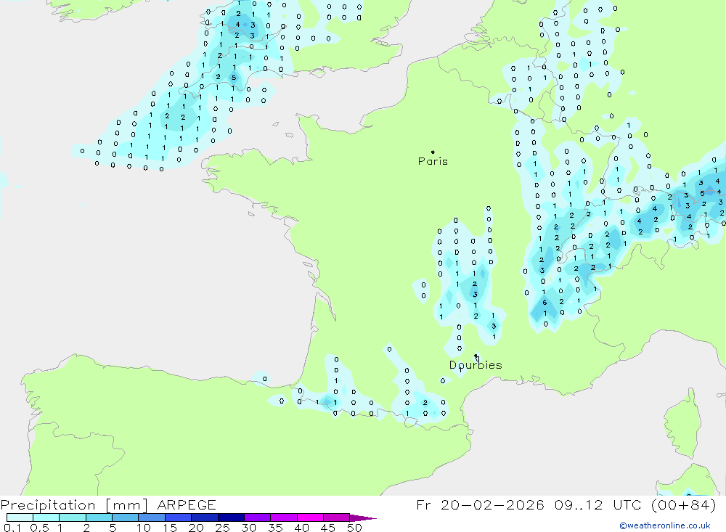The height and width of the screenshot is (532, 726).
Task: Select the black dot marking Paris
Action: point(433,152)
